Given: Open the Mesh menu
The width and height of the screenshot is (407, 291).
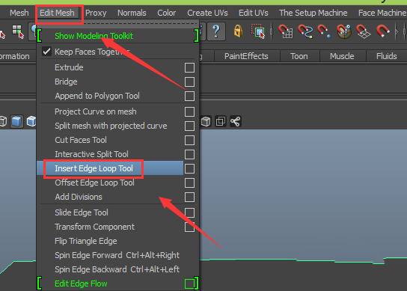Looking at the screenshot, I should tap(19, 13).
